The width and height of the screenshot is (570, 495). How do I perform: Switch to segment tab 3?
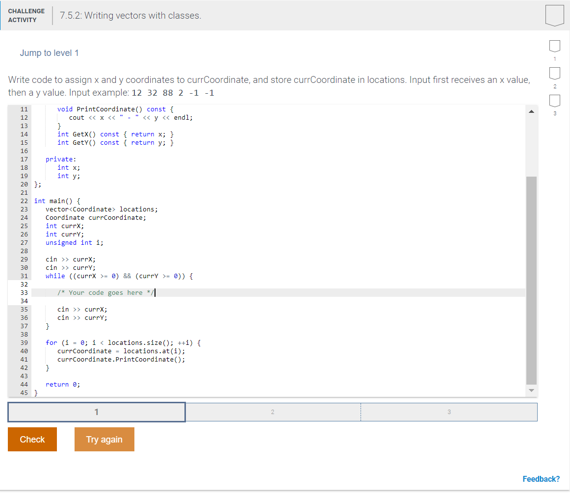point(449,412)
